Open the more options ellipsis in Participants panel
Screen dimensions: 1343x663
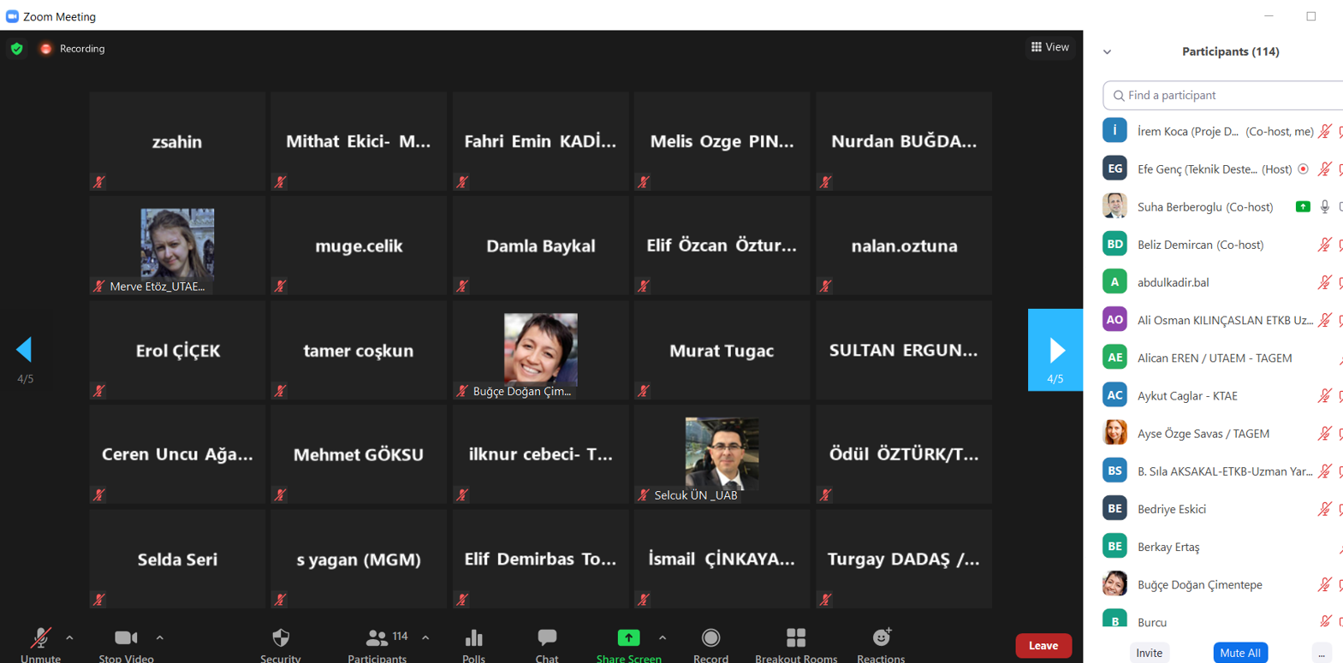click(1322, 653)
